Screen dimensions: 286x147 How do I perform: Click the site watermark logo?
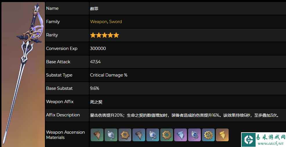pos(248,139)
